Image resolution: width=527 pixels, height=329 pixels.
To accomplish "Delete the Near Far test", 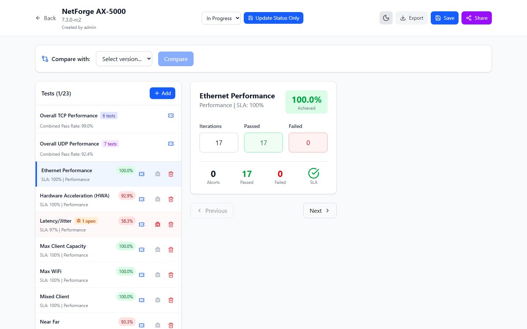I will 171,325.
